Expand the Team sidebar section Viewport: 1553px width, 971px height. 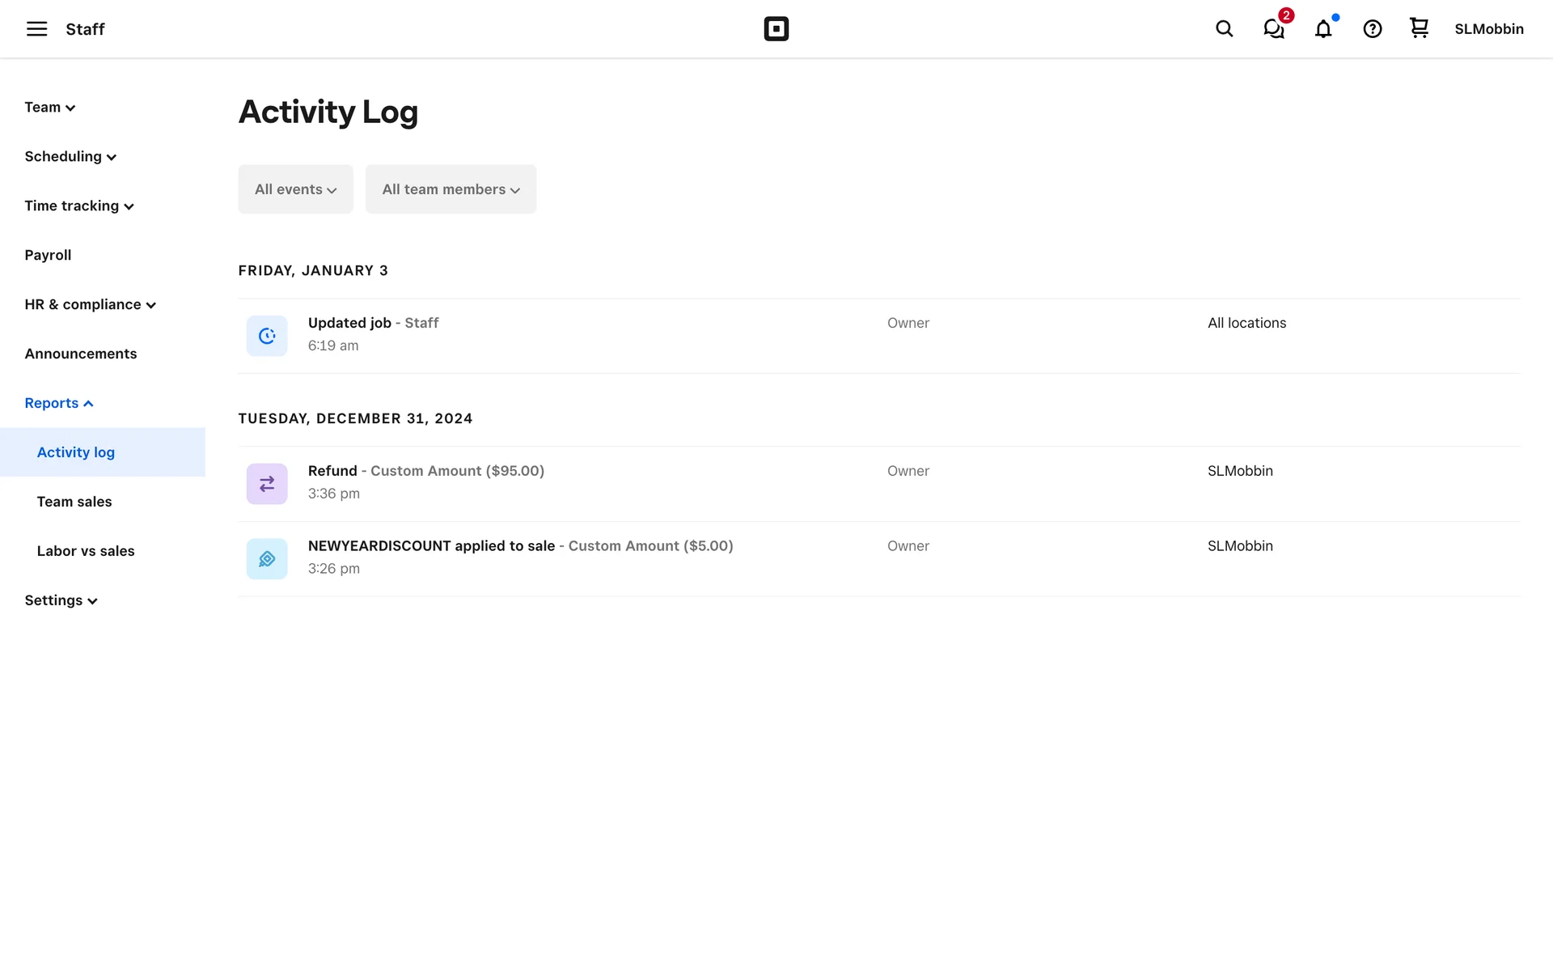click(x=49, y=108)
